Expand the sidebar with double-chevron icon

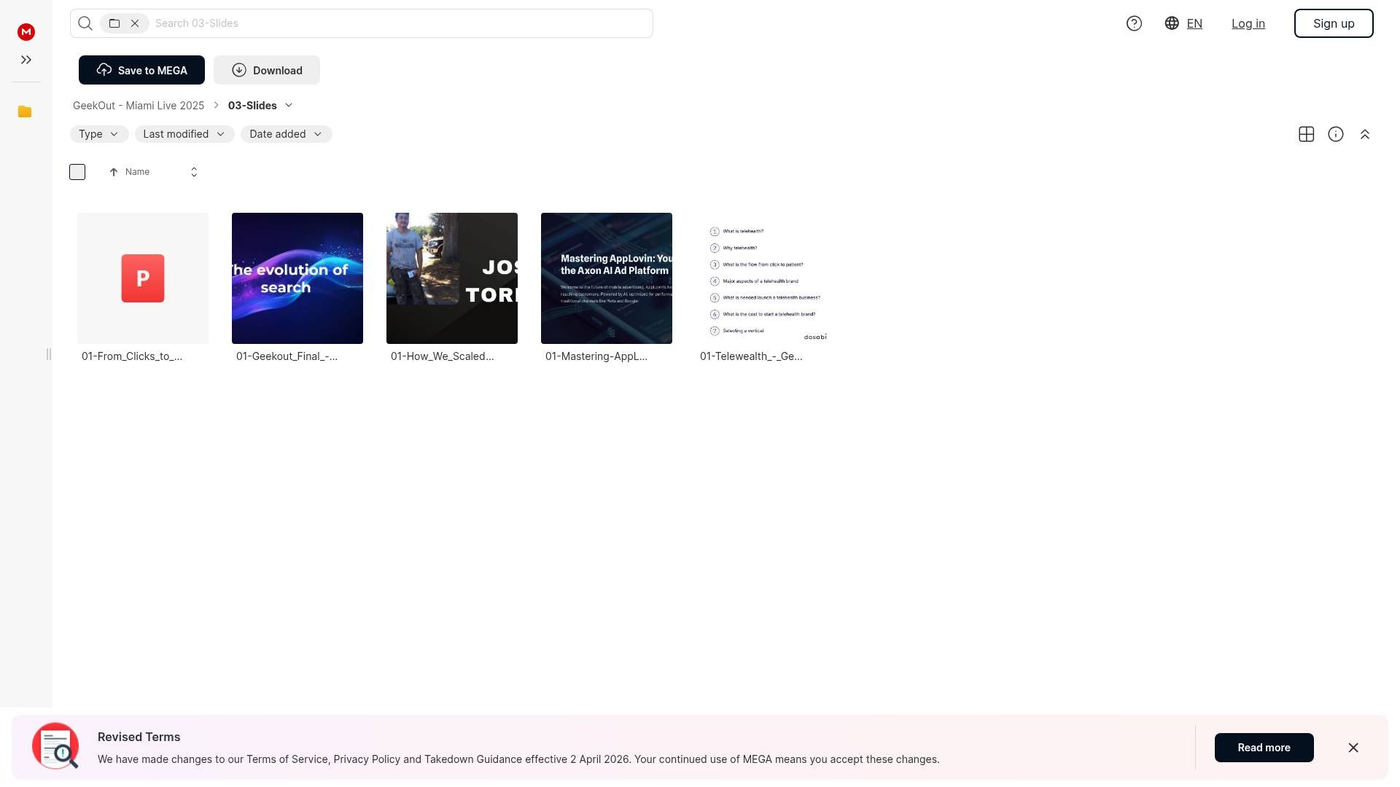[26, 60]
